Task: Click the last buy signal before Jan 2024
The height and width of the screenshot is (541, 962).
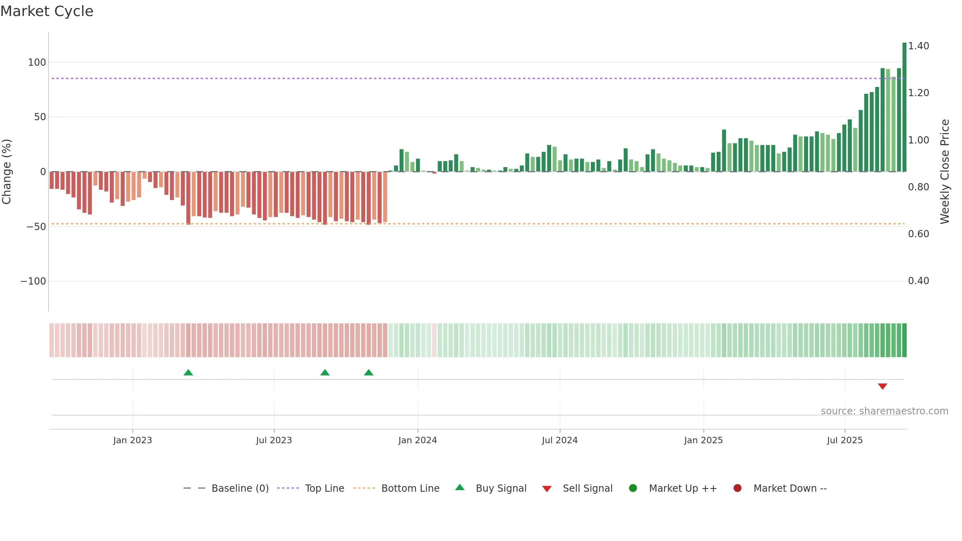Action: pyautogui.click(x=368, y=373)
